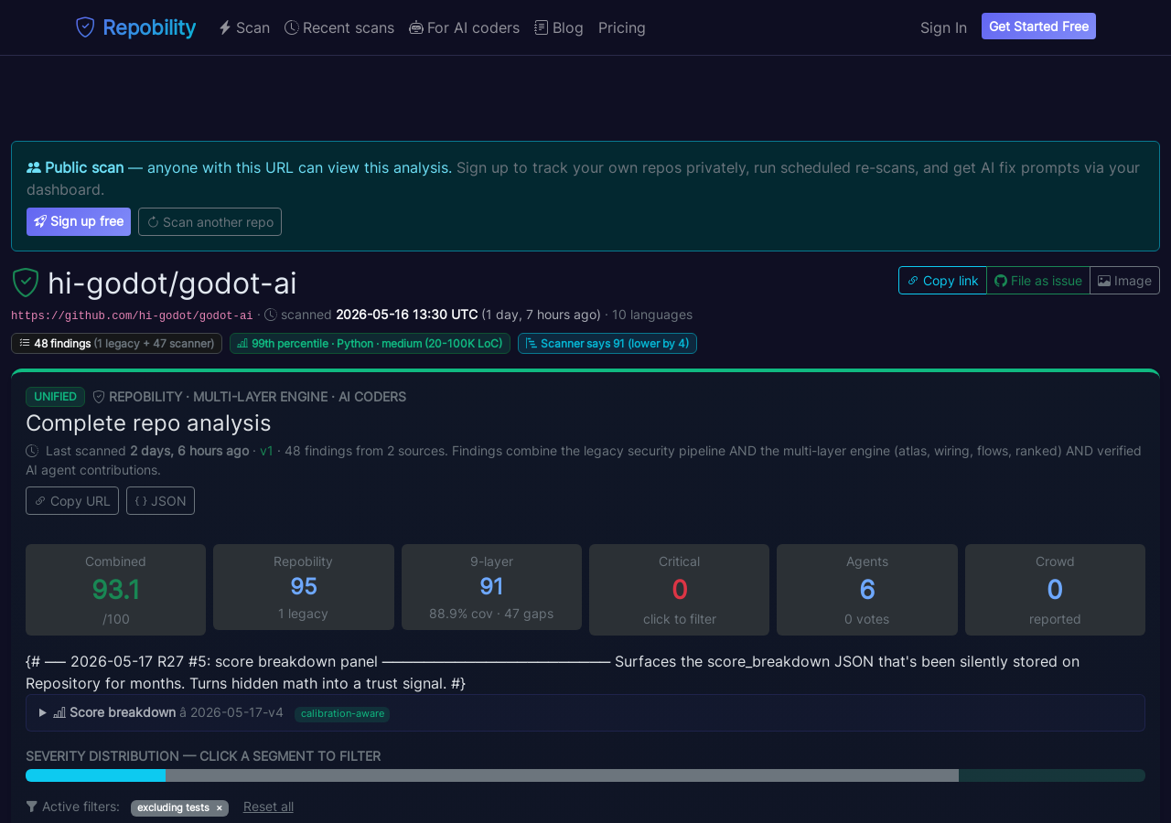Click scan timestamp 2026-05-16 13:30 UTC
This screenshot has height=823, width=1171.
407,315
